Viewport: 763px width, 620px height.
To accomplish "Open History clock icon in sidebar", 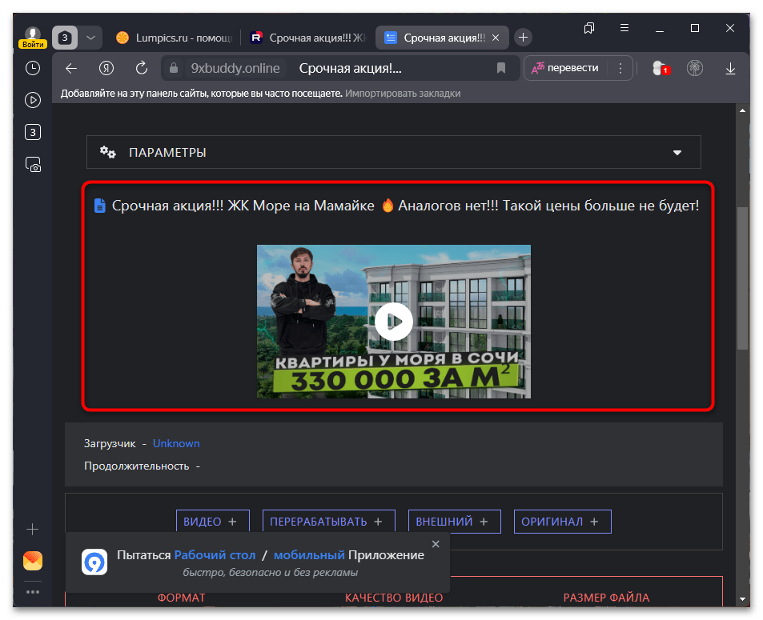I will coord(33,68).
